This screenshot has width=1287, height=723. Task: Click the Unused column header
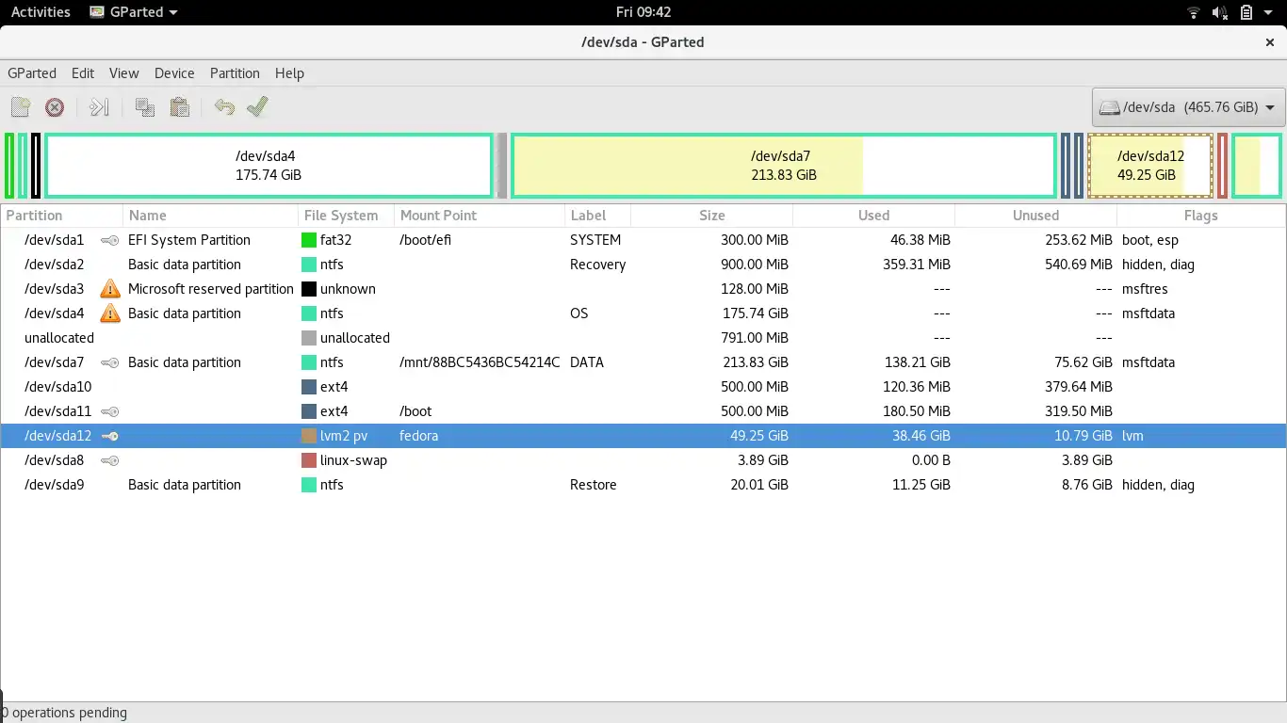pyautogui.click(x=1035, y=216)
